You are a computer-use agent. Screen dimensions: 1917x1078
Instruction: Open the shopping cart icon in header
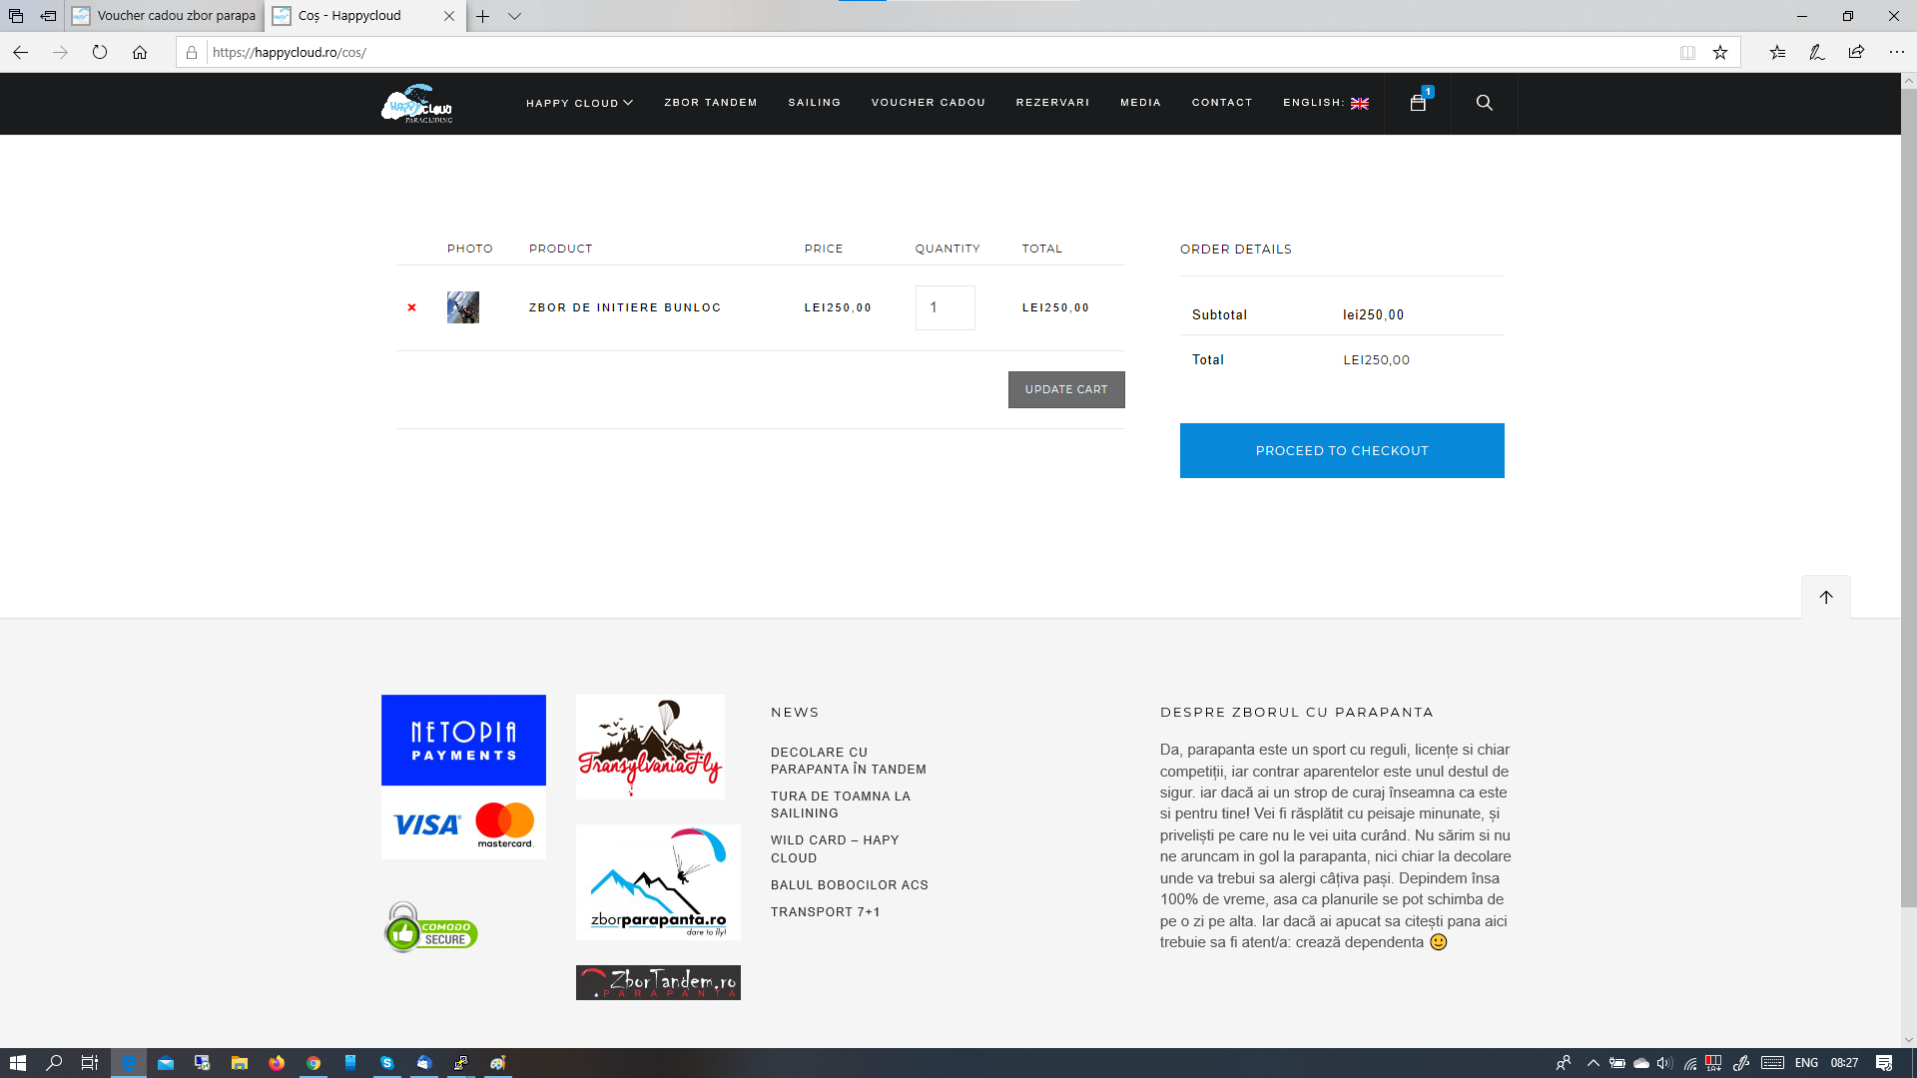click(x=1418, y=103)
